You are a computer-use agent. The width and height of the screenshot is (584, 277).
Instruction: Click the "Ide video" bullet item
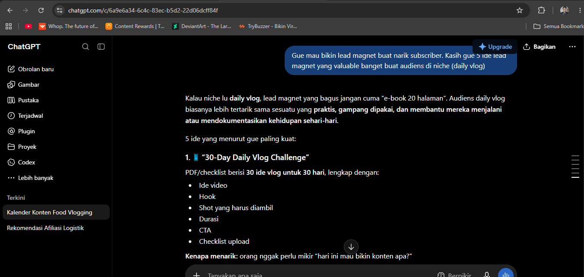tap(213, 186)
